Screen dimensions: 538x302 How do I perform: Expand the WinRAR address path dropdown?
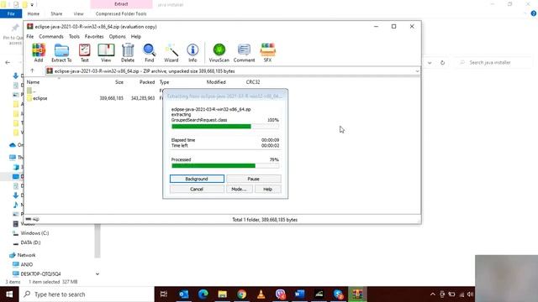pyautogui.click(x=417, y=71)
